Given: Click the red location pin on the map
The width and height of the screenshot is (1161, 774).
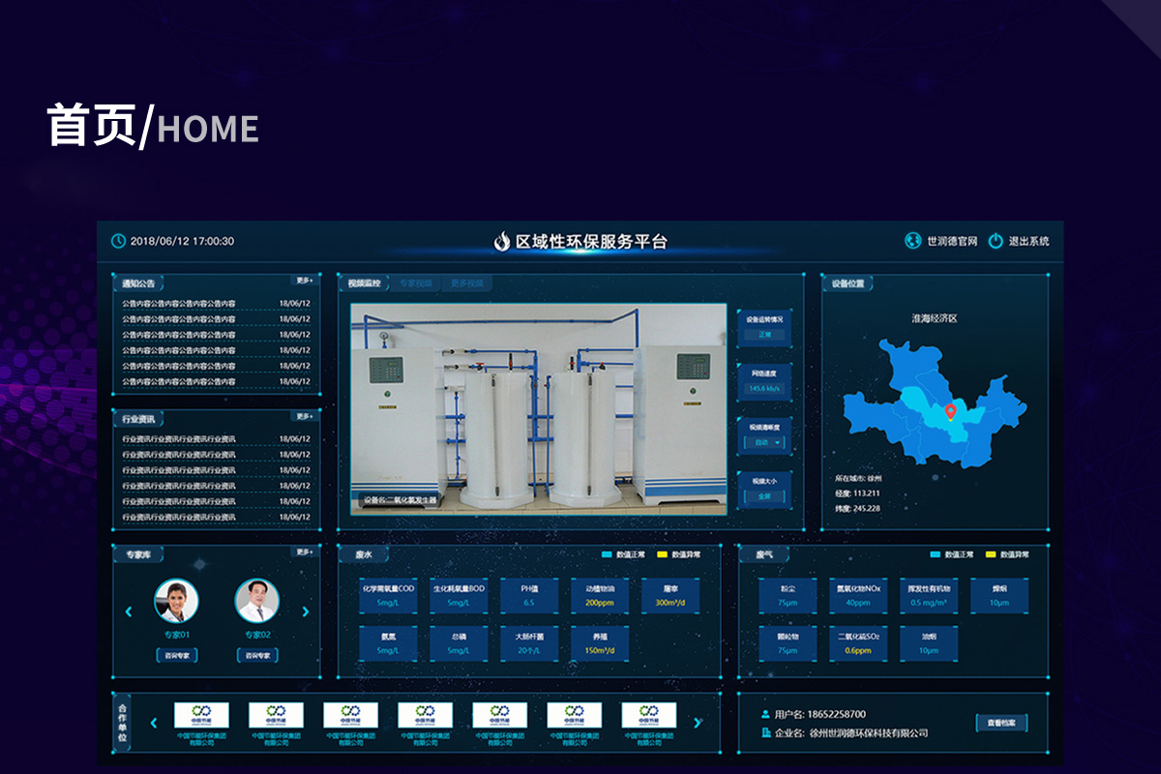Looking at the screenshot, I should point(950,412).
